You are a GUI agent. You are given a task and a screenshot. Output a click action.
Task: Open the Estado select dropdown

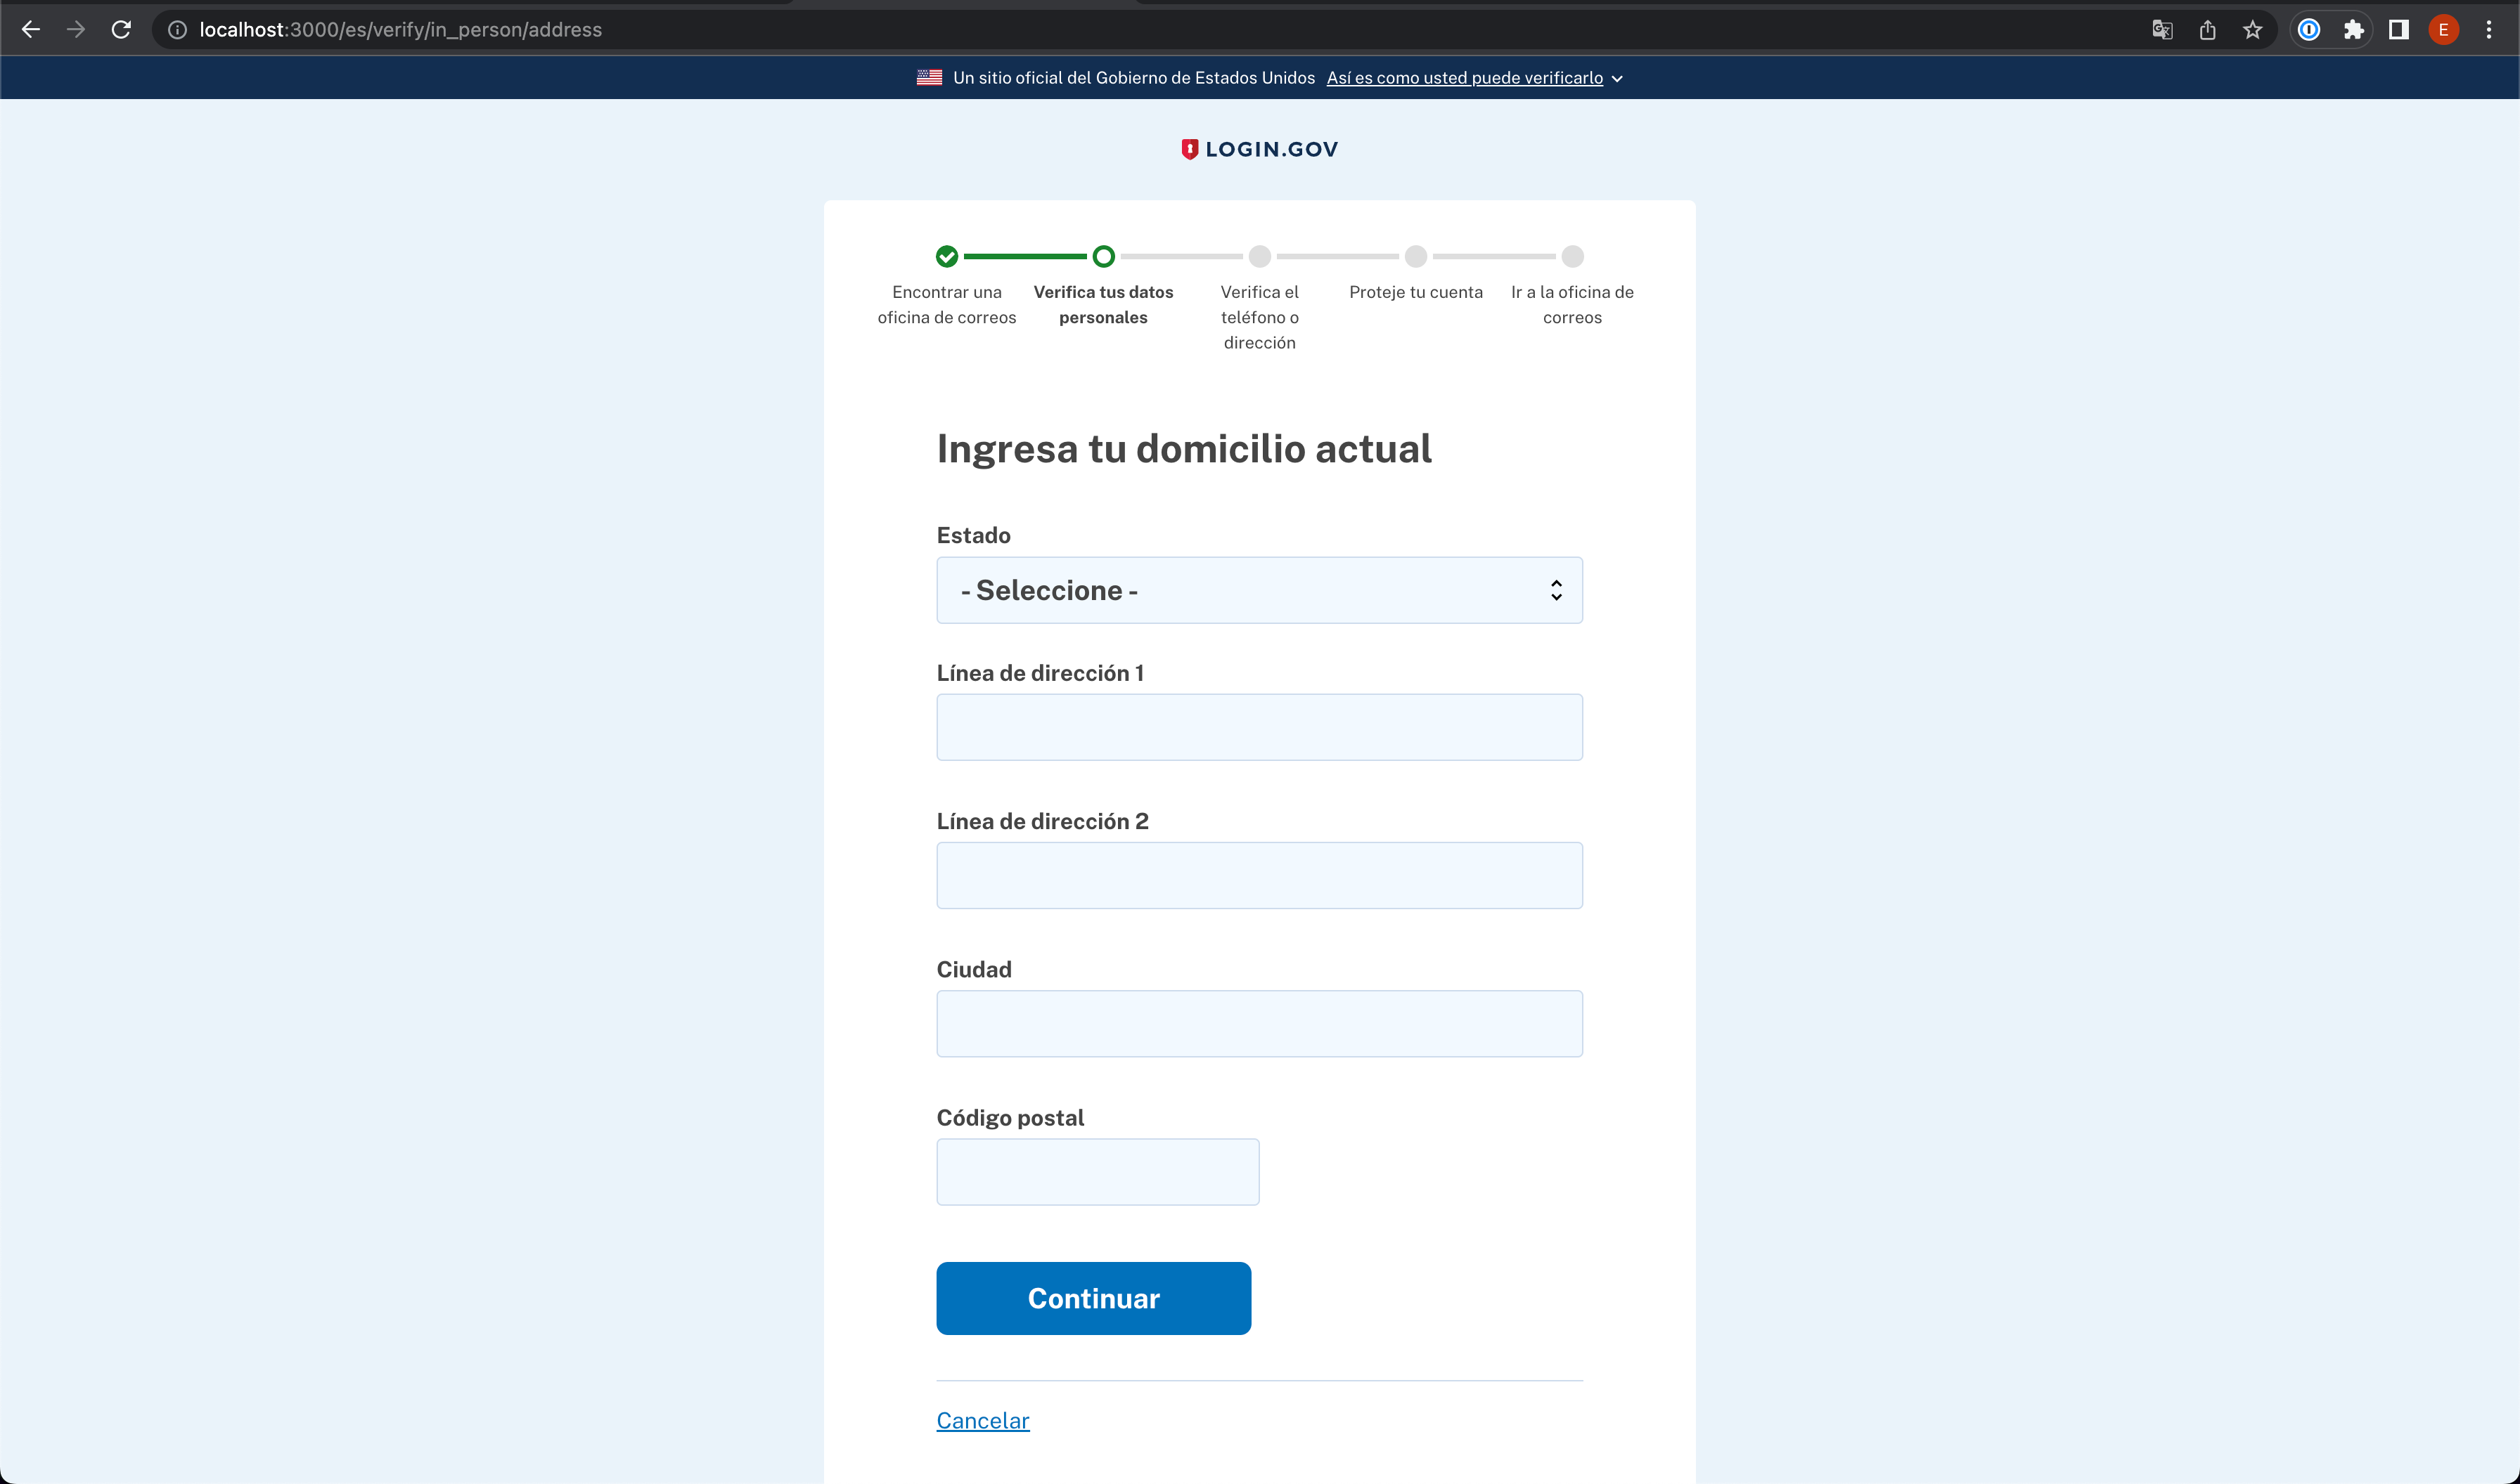click(1259, 590)
